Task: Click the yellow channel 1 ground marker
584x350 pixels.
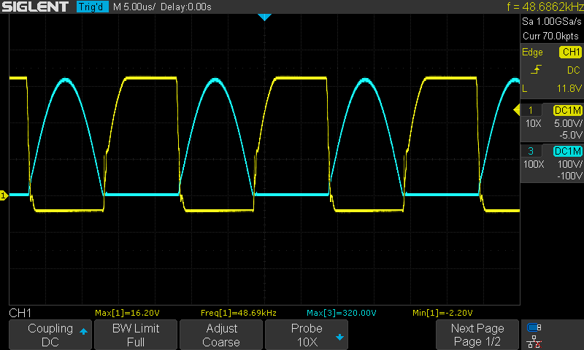Action: [4, 195]
